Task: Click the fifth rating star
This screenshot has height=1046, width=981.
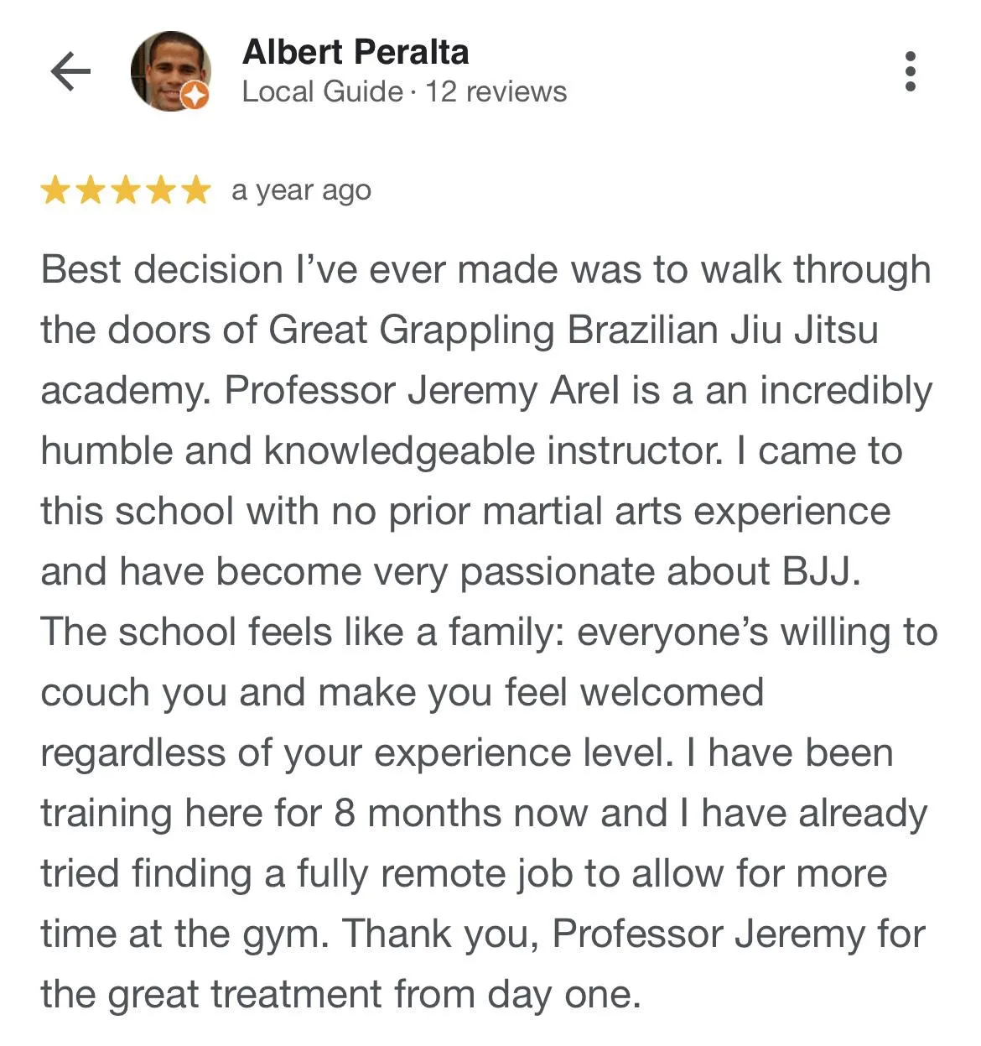Action: [x=196, y=190]
